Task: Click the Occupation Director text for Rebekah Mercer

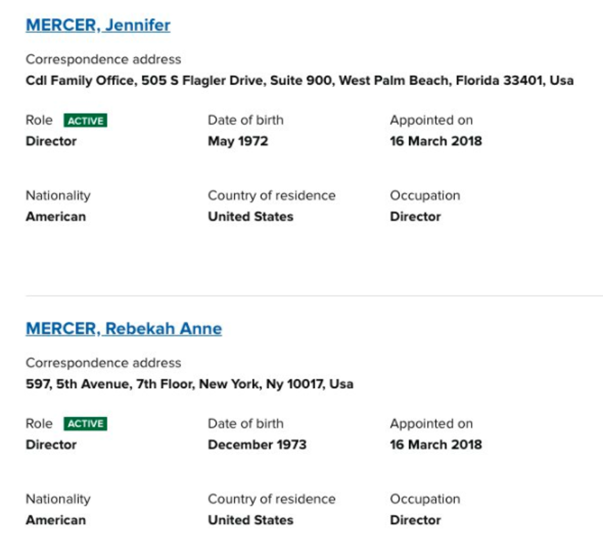Action: pos(415,520)
